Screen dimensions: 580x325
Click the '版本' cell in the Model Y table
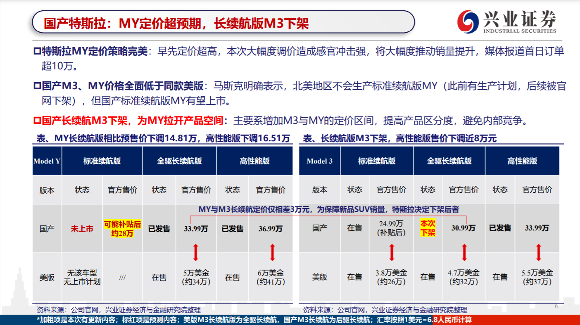(x=47, y=190)
